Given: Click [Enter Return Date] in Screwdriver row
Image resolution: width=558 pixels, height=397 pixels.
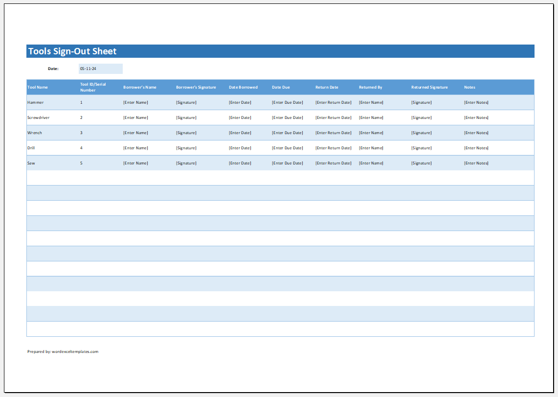Looking at the screenshot, I should point(334,117).
